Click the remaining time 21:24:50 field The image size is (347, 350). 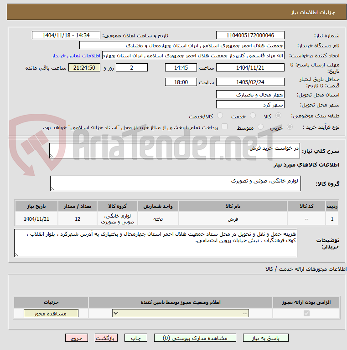tap(84, 68)
